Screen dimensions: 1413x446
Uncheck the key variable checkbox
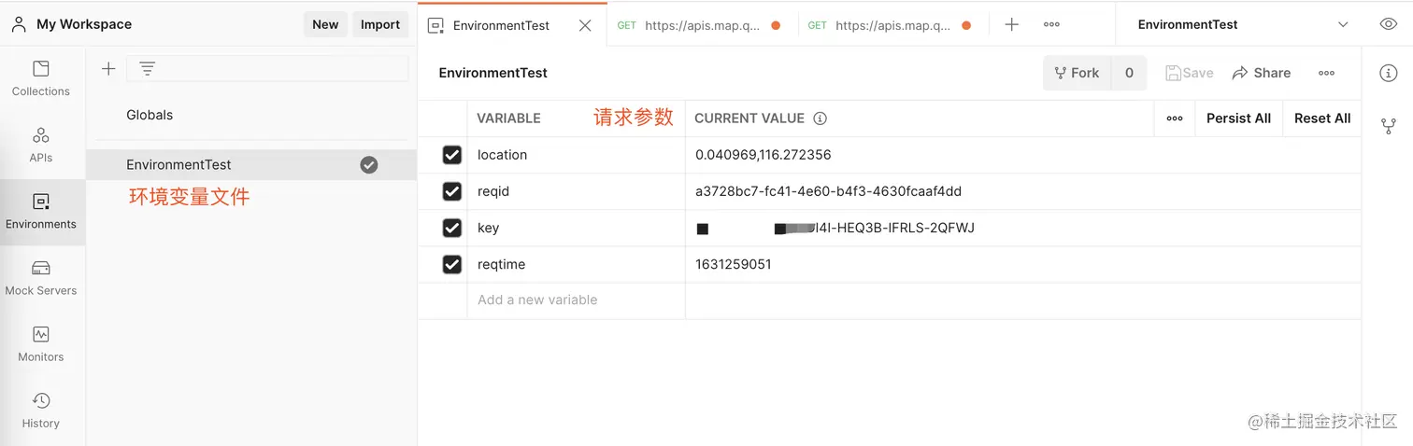[x=452, y=228]
